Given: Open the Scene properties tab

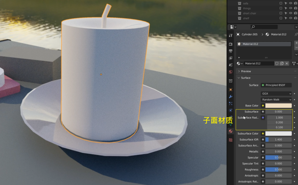Looking at the screenshot, I should pos(230,65).
